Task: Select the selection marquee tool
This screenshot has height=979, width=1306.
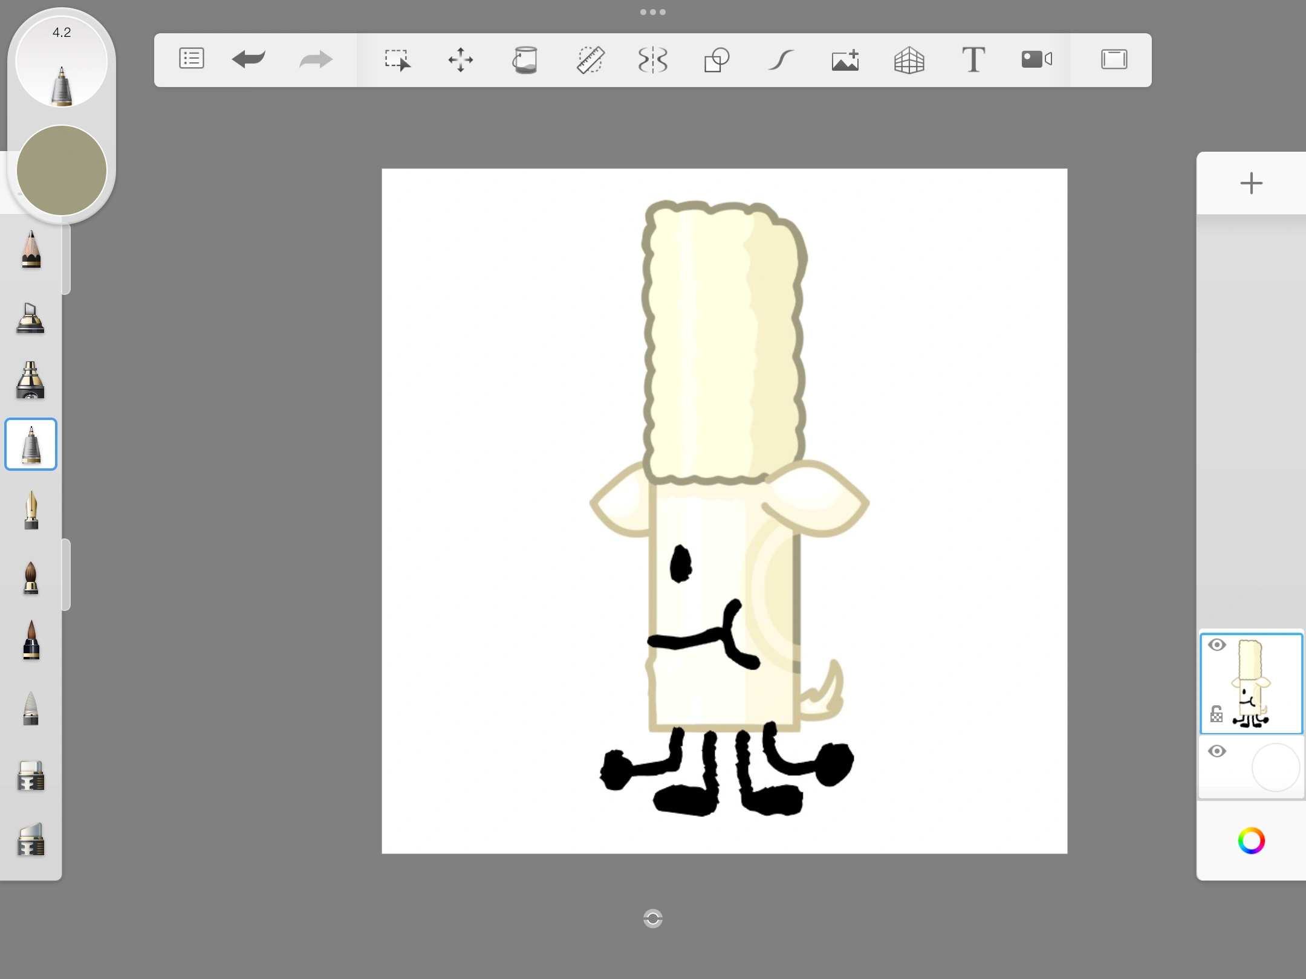Action: click(x=397, y=60)
